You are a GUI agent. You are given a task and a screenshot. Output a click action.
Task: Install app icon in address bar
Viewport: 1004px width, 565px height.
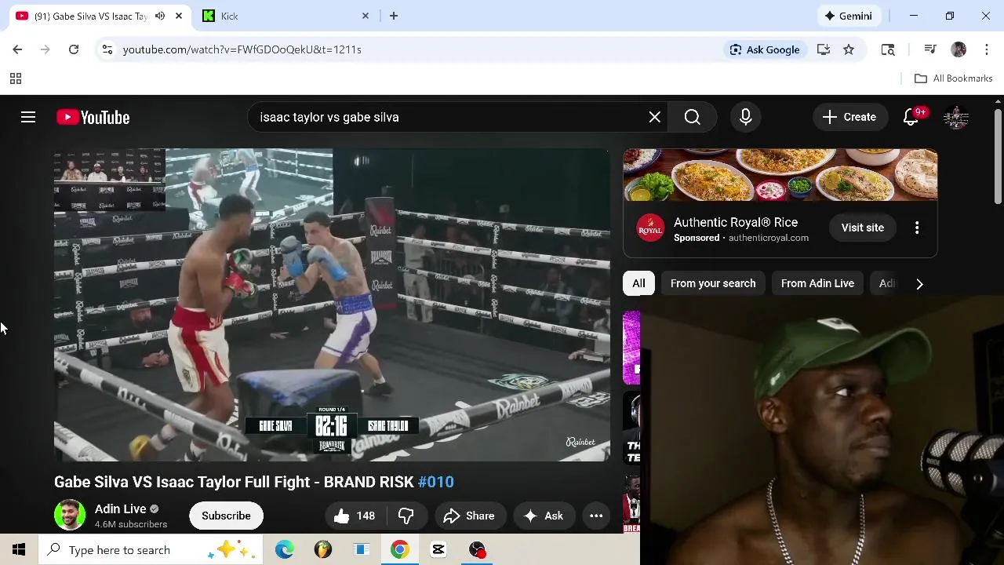[824, 49]
